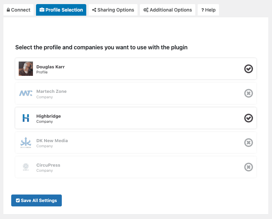This screenshot has height=219, width=272.
Task: Click the Martech Zone logo icon
Action: [26, 93]
